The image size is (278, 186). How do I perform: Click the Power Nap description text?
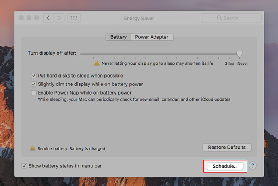click(x=134, y=99)
